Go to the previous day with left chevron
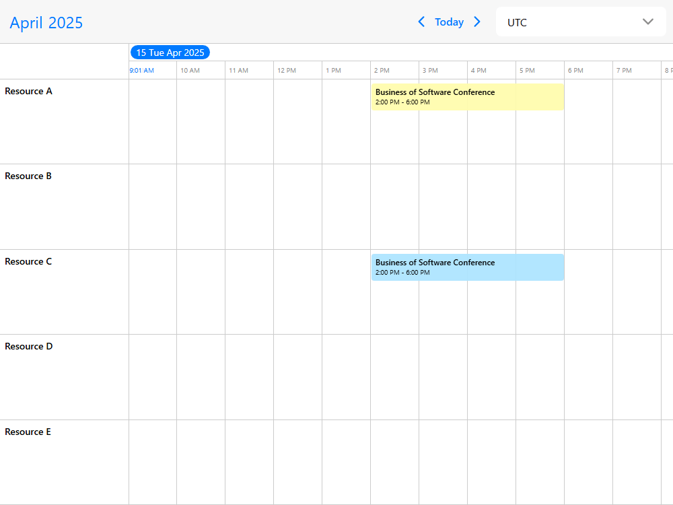The width and height of the screenshot is (673, 505). pyautogui.click(x=421, y=22)
